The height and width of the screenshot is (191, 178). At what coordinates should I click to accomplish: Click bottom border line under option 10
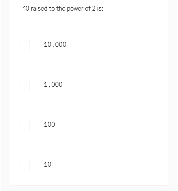[x=89, y=185]
